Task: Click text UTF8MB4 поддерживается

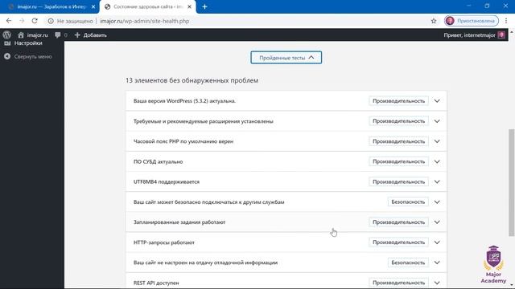Action: (167, 182)
